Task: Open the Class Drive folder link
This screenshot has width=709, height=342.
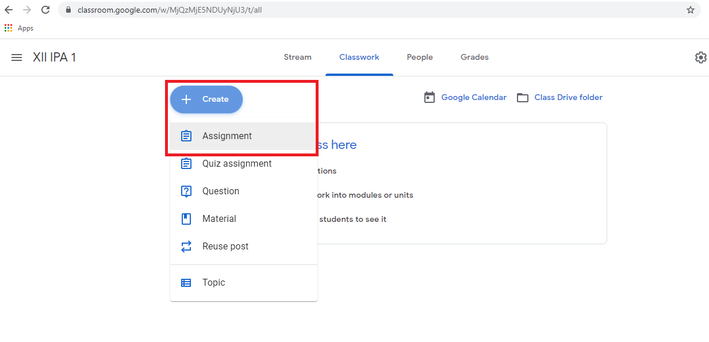Action: [x=568, y=98]
